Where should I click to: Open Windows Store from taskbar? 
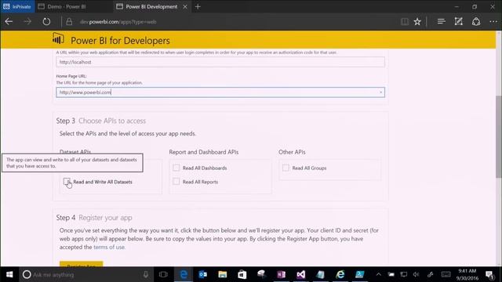pyautogui.click(x=242, y=274)
